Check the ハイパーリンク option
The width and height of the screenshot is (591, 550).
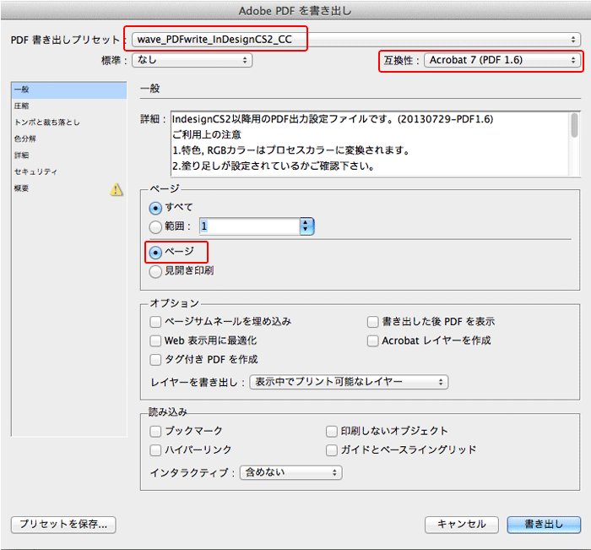[155, 449]
